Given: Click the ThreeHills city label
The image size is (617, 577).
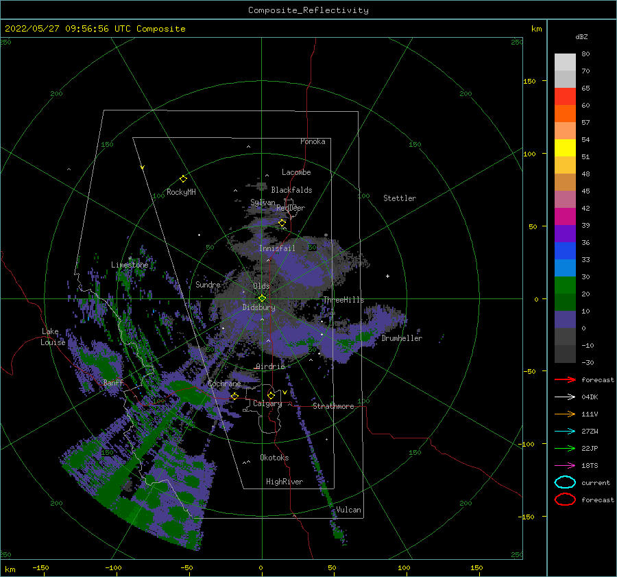Looking at the screenshot, I should [x=344, y=300].
